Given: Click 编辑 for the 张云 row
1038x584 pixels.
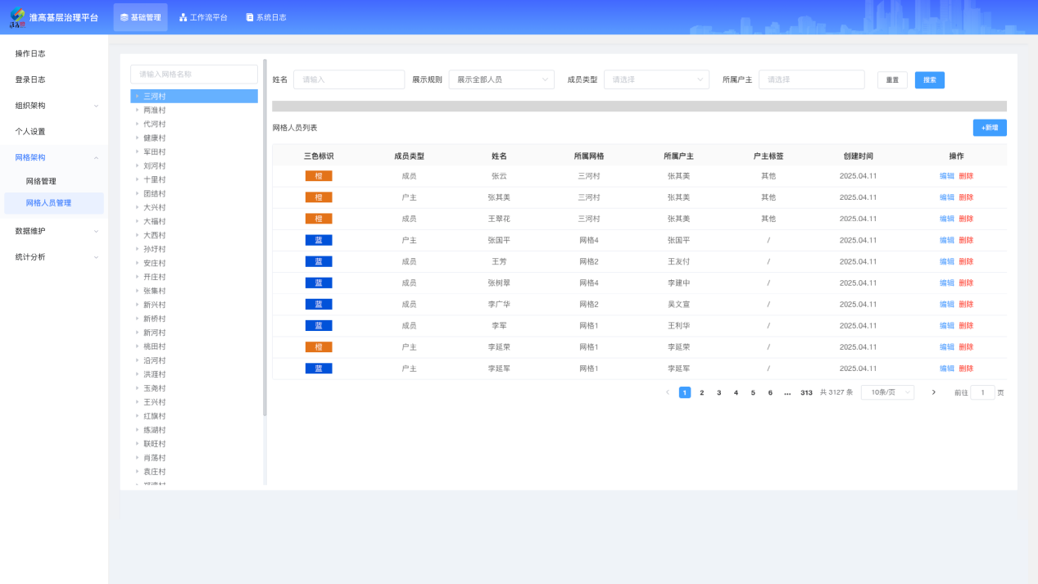Looking at the screenshot, I should pos(946,176).
